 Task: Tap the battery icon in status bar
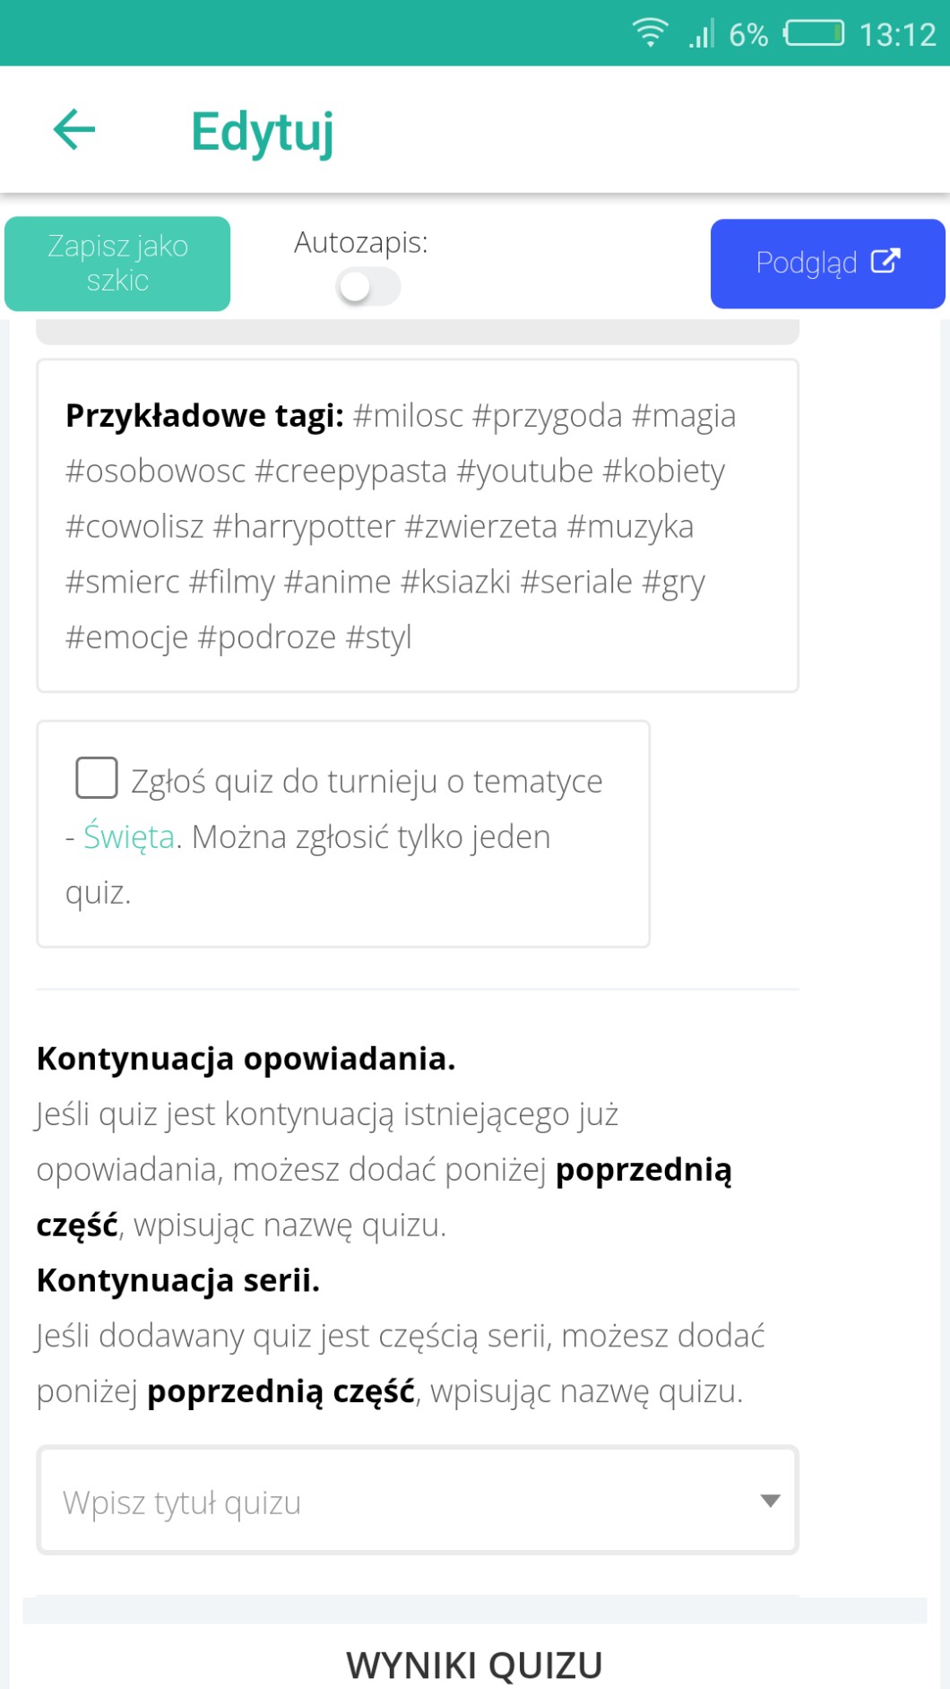point(814,33)
